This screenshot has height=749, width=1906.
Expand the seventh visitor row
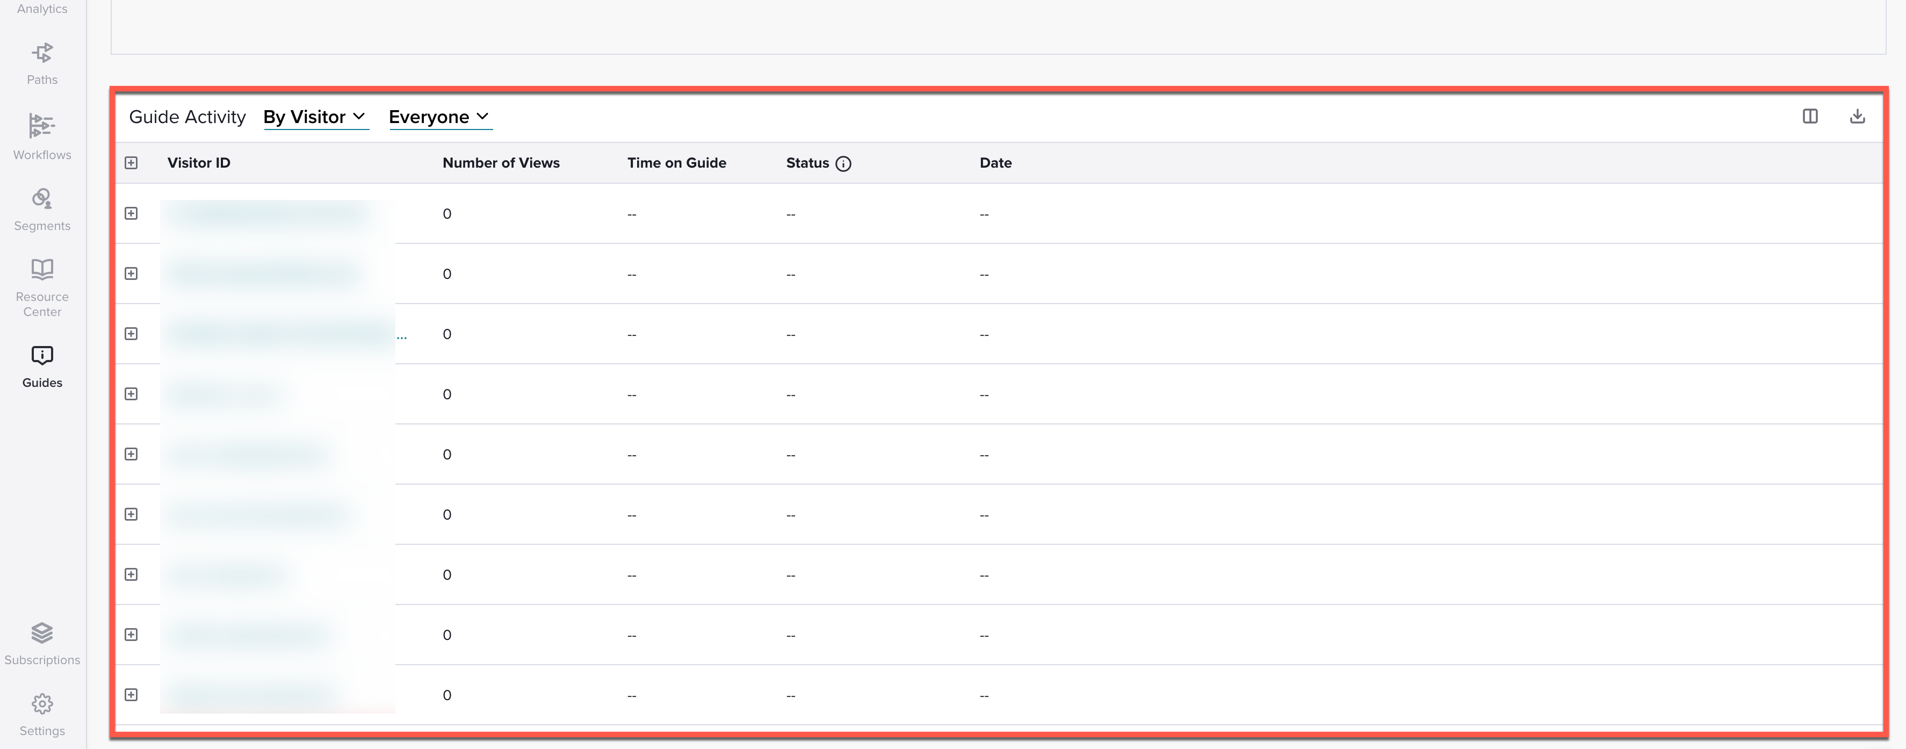click(x=131, y=574)
